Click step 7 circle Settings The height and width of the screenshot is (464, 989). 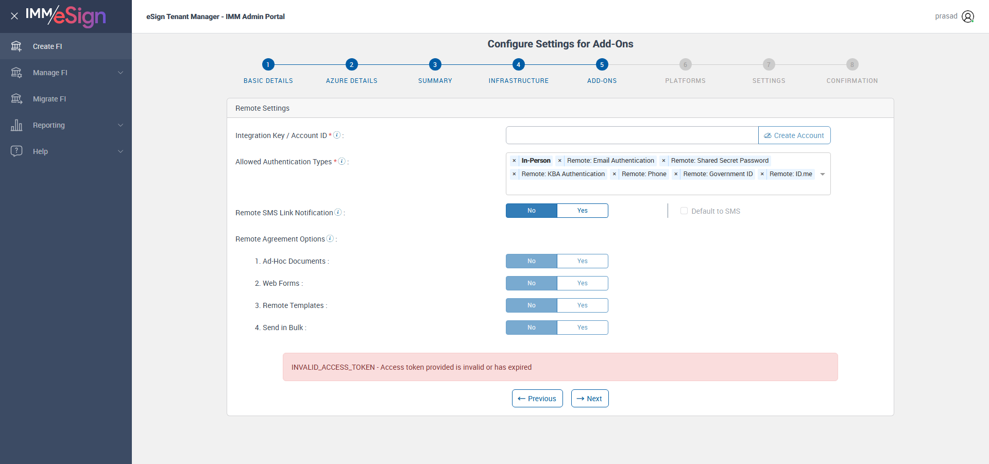pos(769,64)
